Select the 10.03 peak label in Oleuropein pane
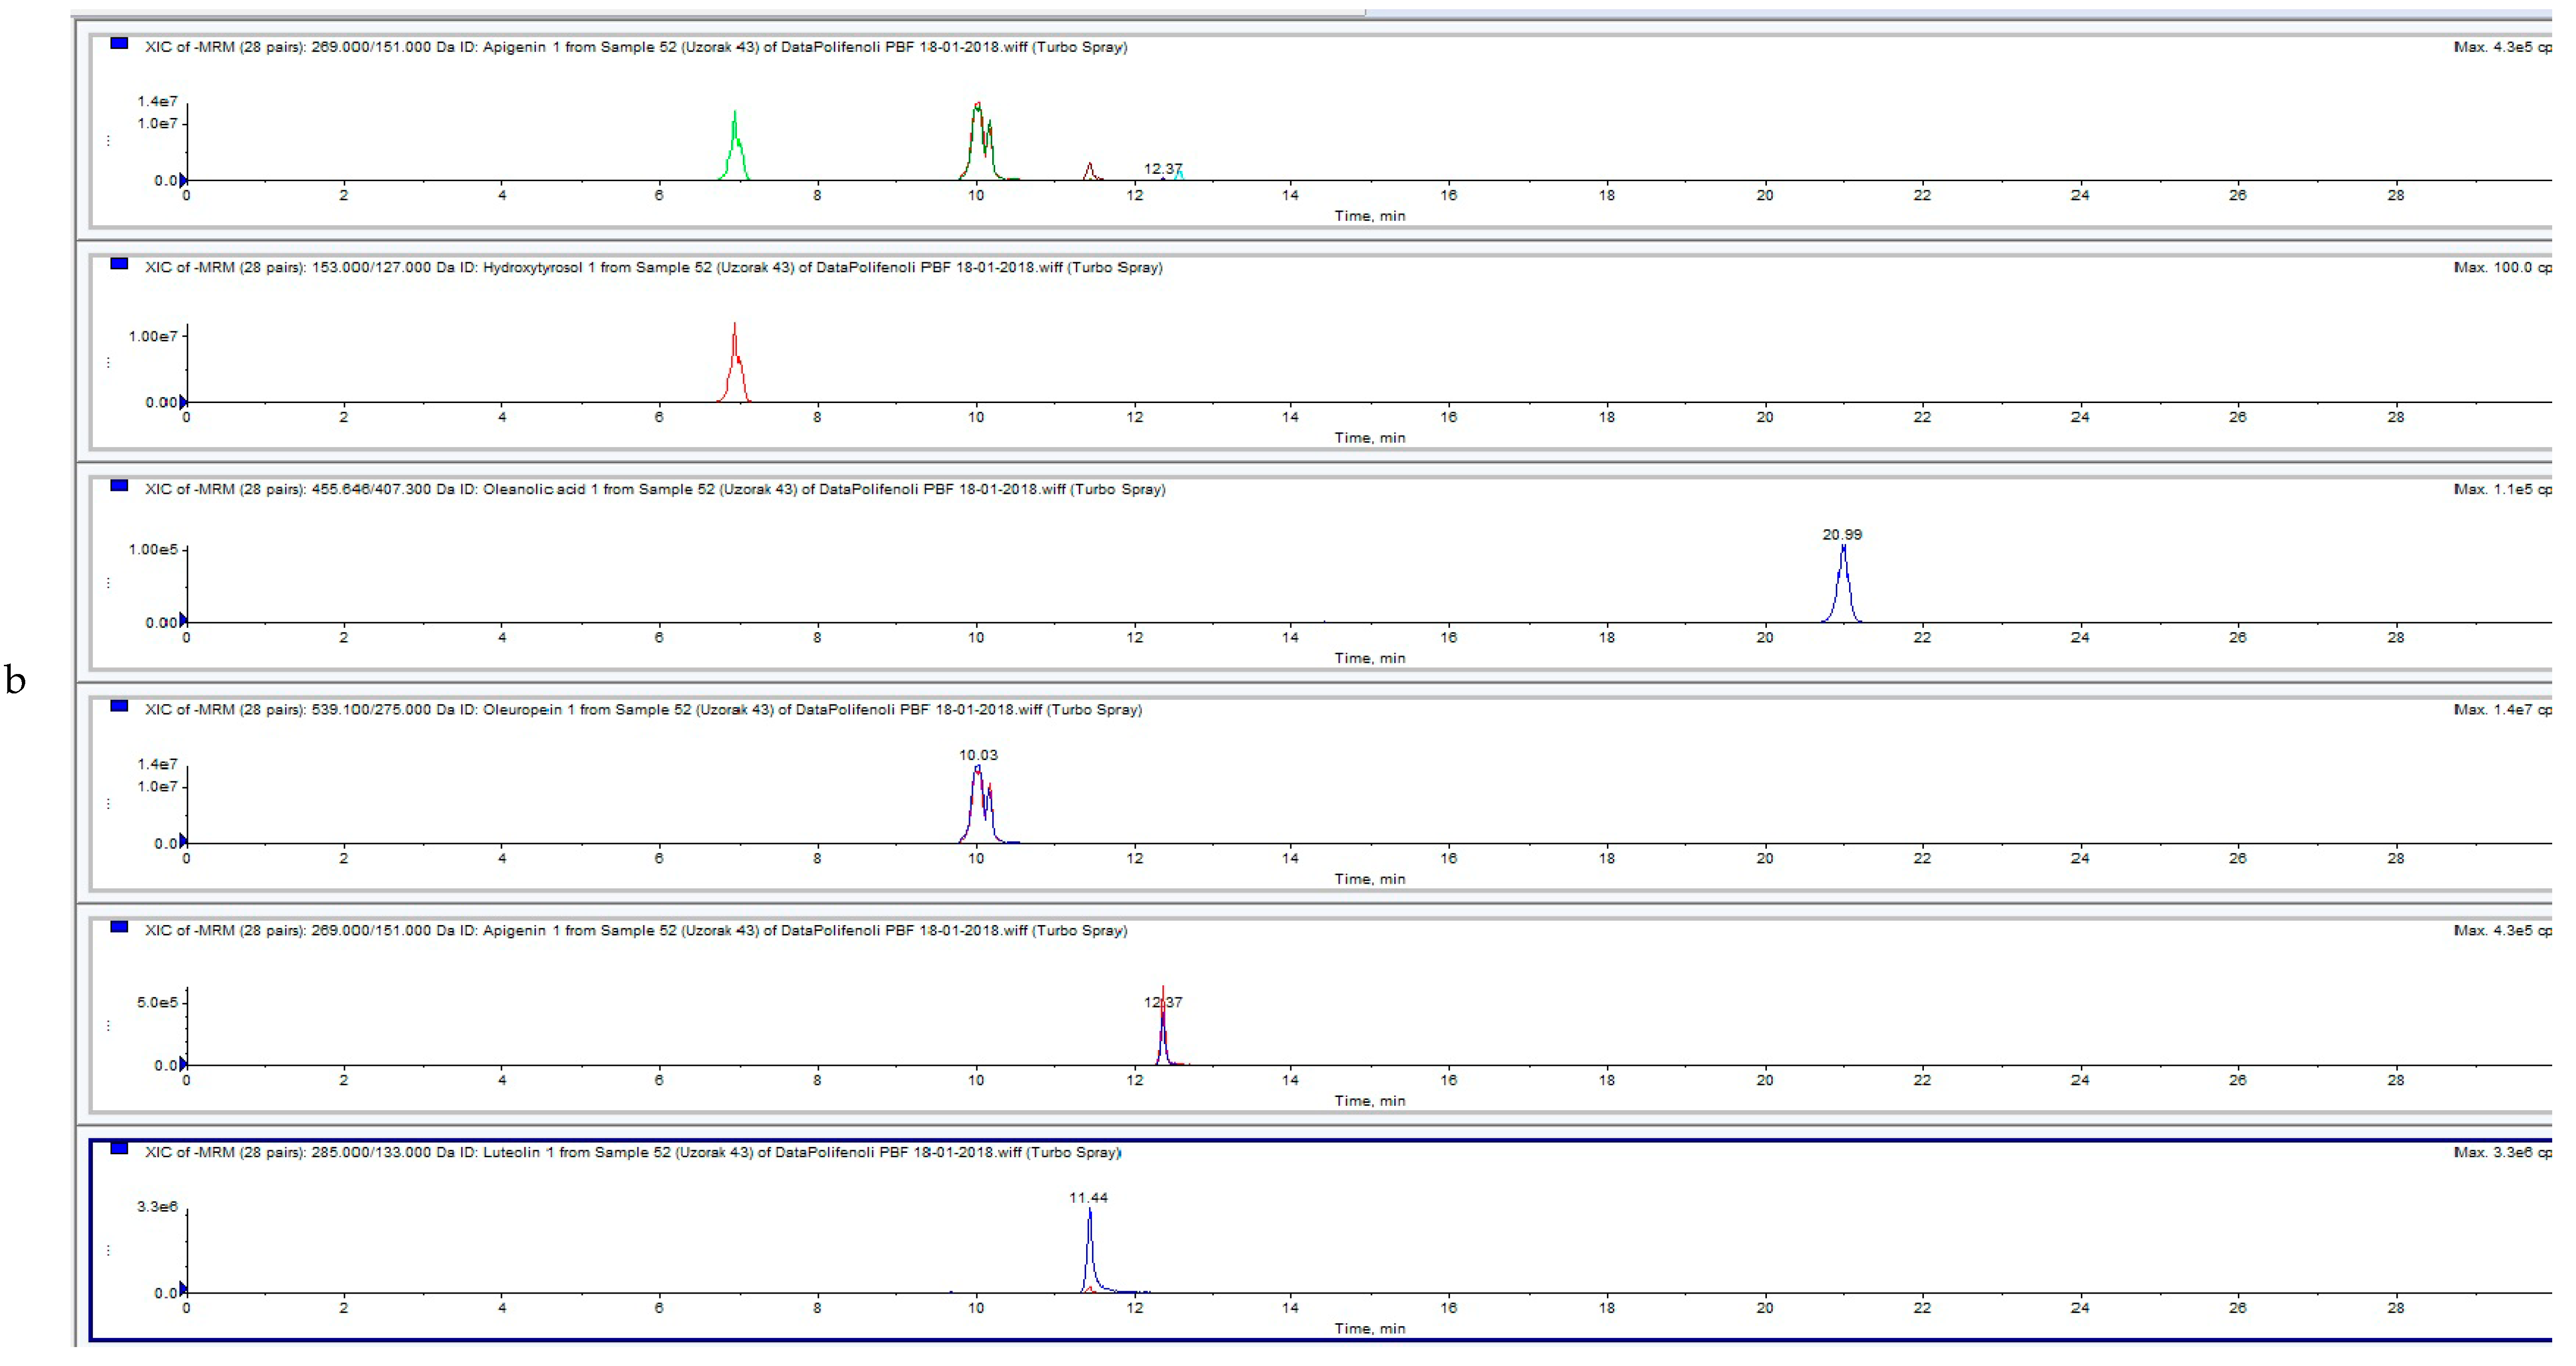Viewport: 2576px width, 1366px height. 978,756
